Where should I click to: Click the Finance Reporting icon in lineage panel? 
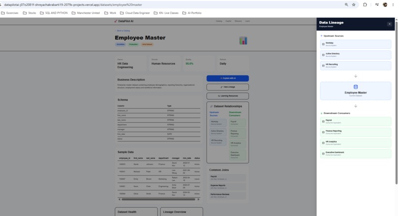point(323,132)
